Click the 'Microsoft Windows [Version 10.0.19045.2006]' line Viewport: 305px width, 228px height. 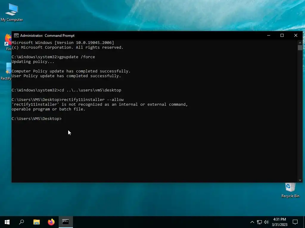click(x=63, y=43)
